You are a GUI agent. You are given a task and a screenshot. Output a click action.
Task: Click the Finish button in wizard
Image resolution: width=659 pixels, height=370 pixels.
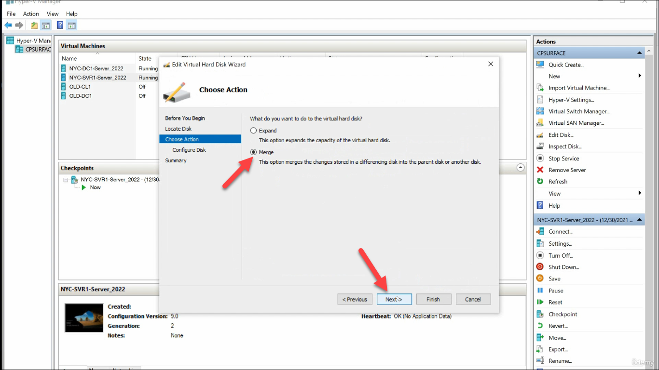(434, 299)
